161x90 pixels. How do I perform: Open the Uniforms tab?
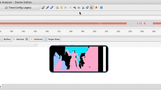pyautogui.click(x=36, y=39)
